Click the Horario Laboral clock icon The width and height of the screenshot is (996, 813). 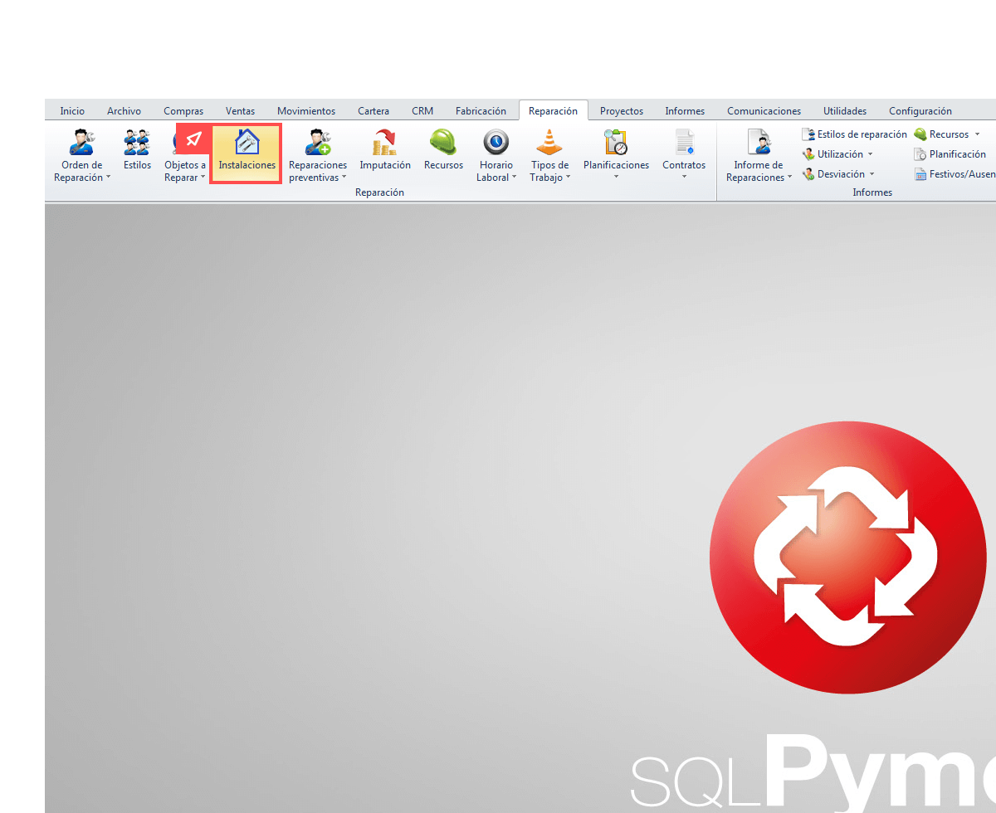coord(496,144)
